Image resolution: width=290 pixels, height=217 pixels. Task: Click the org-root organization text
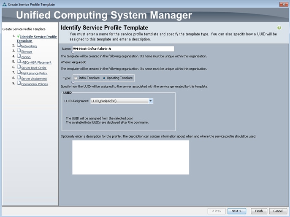pyautogui.click(x=79, y=62)
